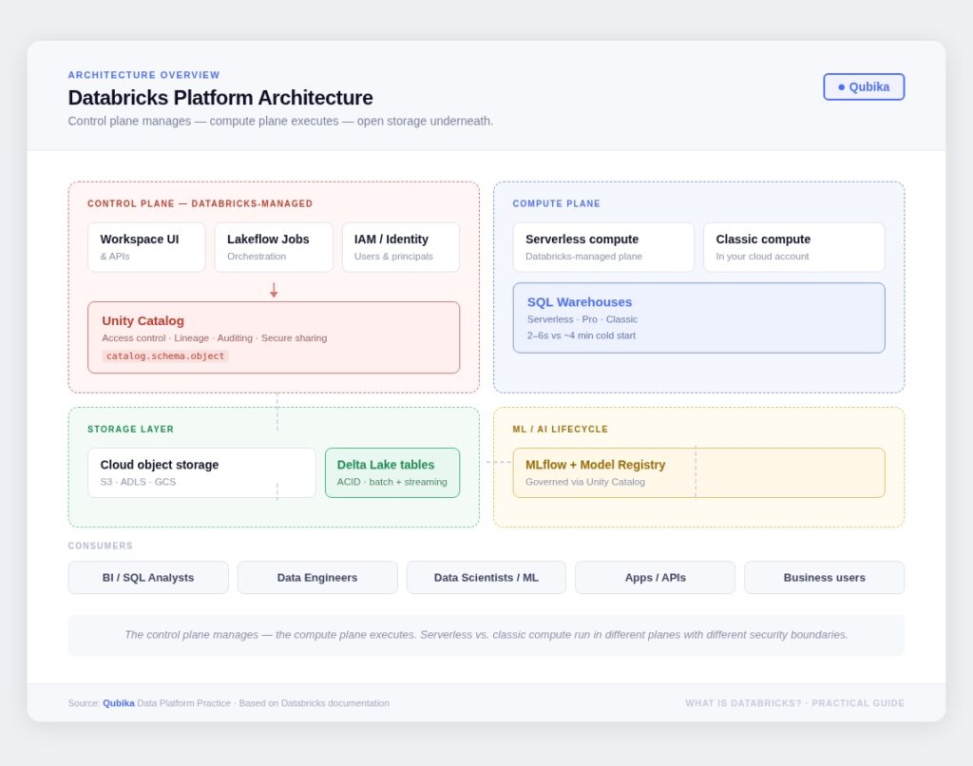Open the SQL Warehouses panel
The height and width of the screenshot is (766, 973).
(698, 317)
